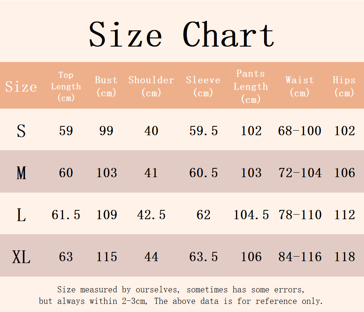Click the "Hips (cm)" column header
Viewport: 364px width, 312px height.
click(x=344, y=86)
